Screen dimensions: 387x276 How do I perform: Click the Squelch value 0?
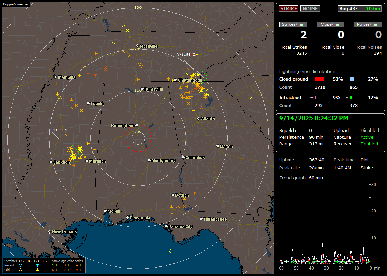pyautogui.click(x=310, y=131)
